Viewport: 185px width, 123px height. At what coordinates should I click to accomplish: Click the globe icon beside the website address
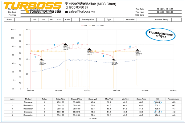tap(66, 3)
